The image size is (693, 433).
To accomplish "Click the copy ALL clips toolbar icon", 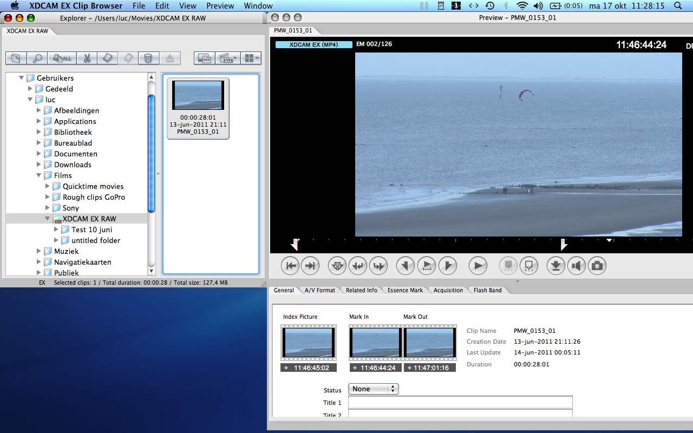I will (x=62, y=58).
